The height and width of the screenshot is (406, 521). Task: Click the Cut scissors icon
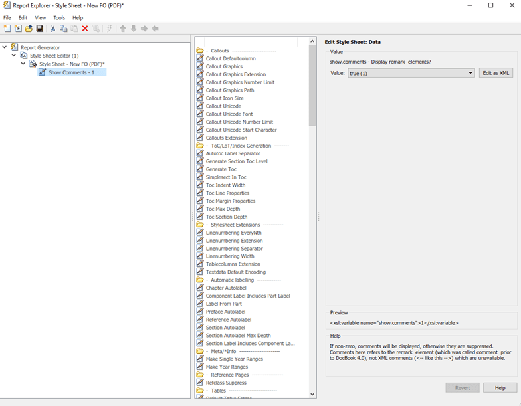[x=52, y=29]
